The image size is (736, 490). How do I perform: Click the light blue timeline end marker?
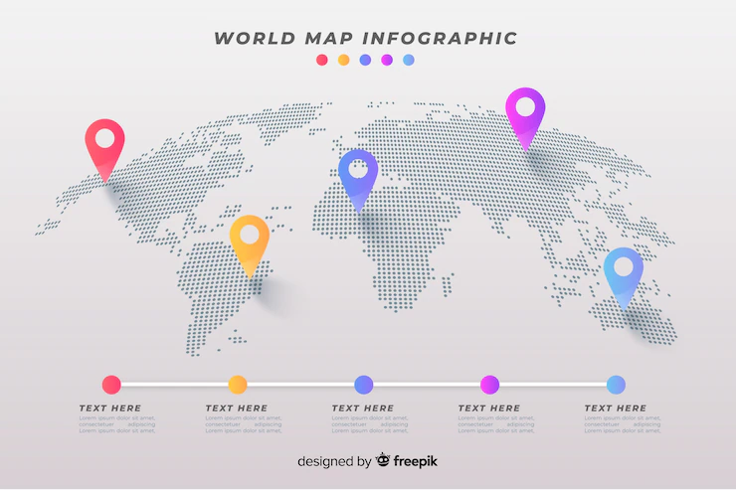pos(616,384)
